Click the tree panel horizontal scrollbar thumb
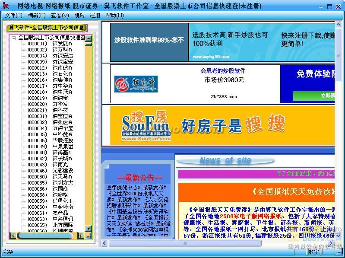Screen dimensions: 345x258 (x=45, y=236)
